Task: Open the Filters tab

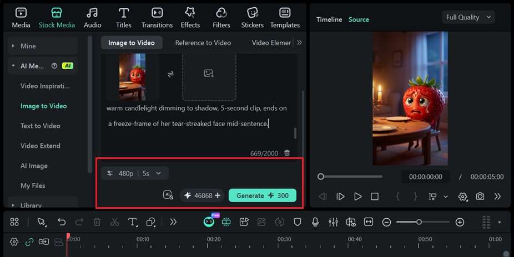Action: 221,18
